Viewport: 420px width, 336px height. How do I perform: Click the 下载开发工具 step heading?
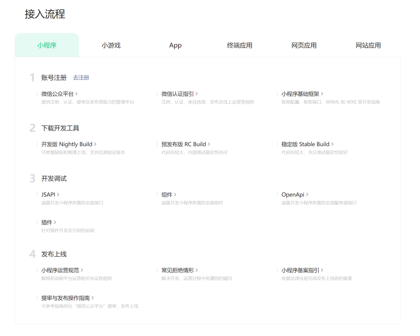point(60,128)
